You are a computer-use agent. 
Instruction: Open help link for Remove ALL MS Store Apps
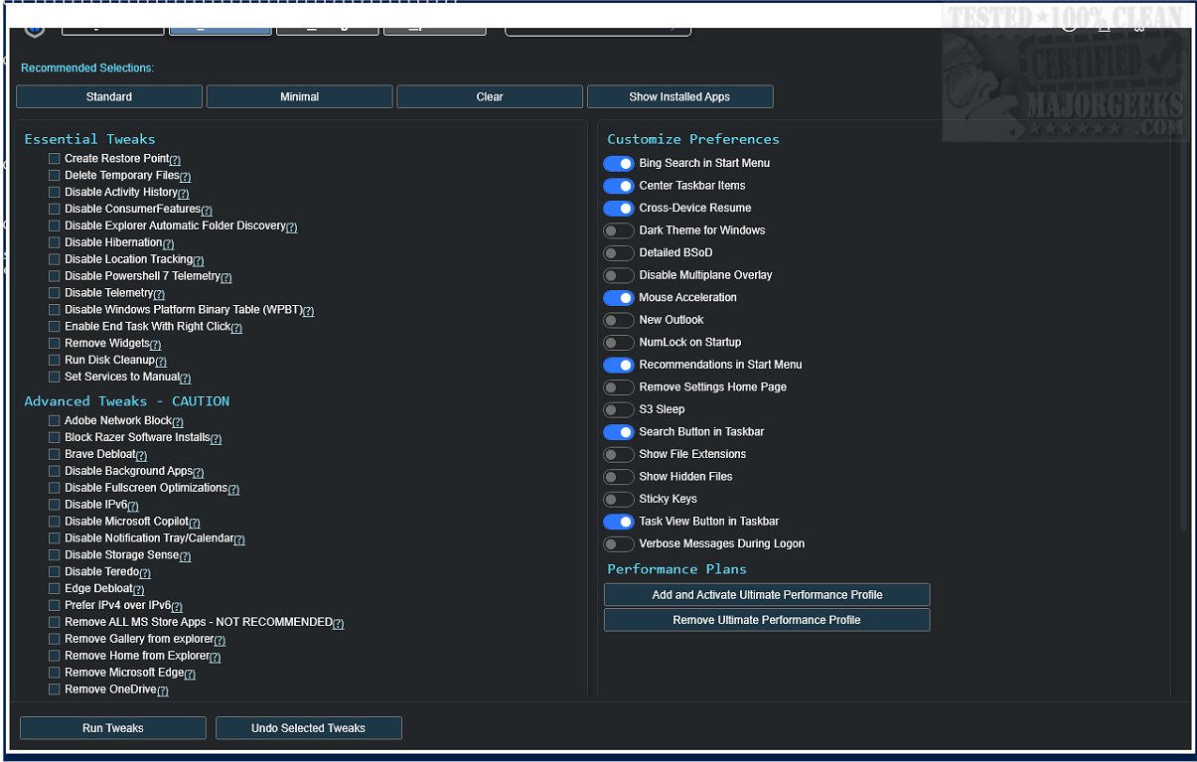(x=338, y=624)
